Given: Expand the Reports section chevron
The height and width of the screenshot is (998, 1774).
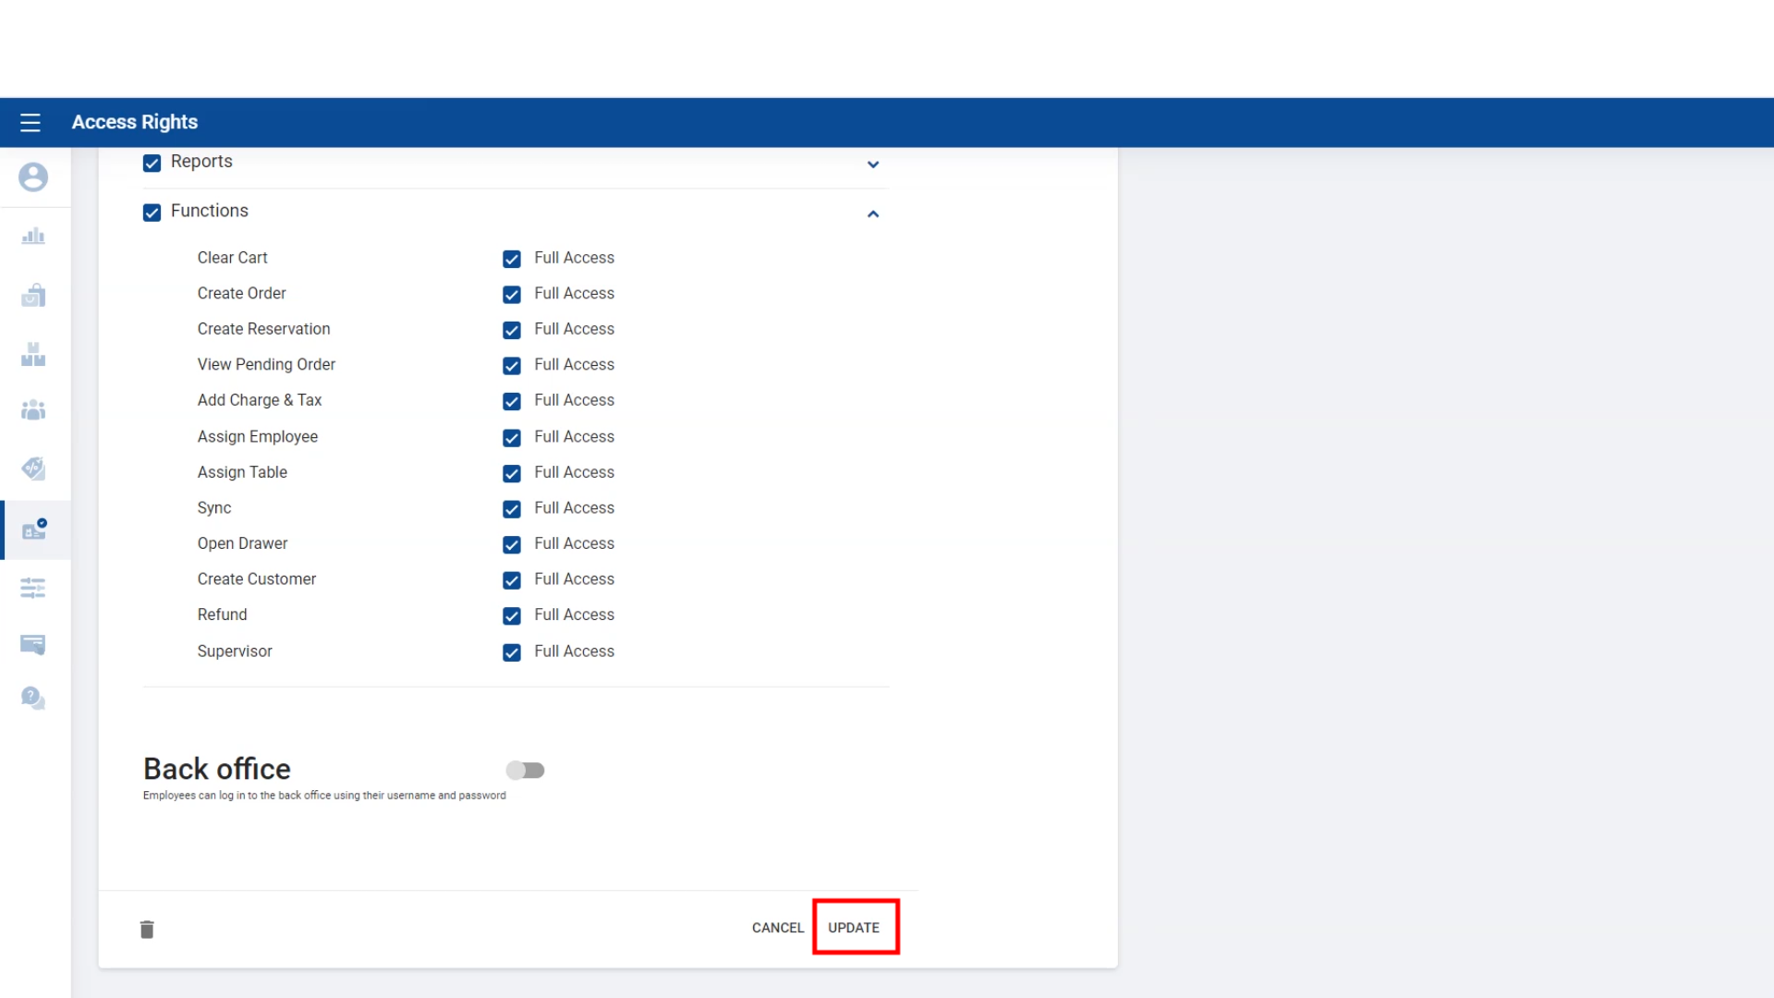Looking at the screenshot, I should 872,164.
